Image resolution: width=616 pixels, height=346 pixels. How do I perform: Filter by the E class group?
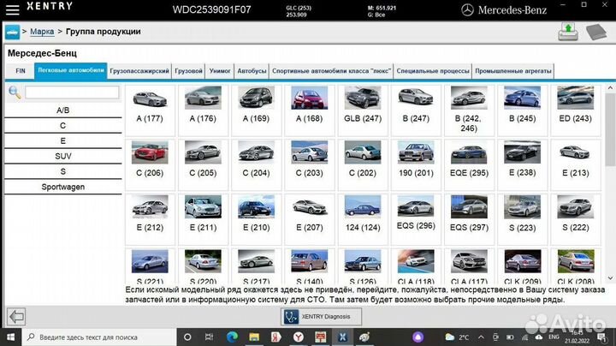(x=62, y=140)
